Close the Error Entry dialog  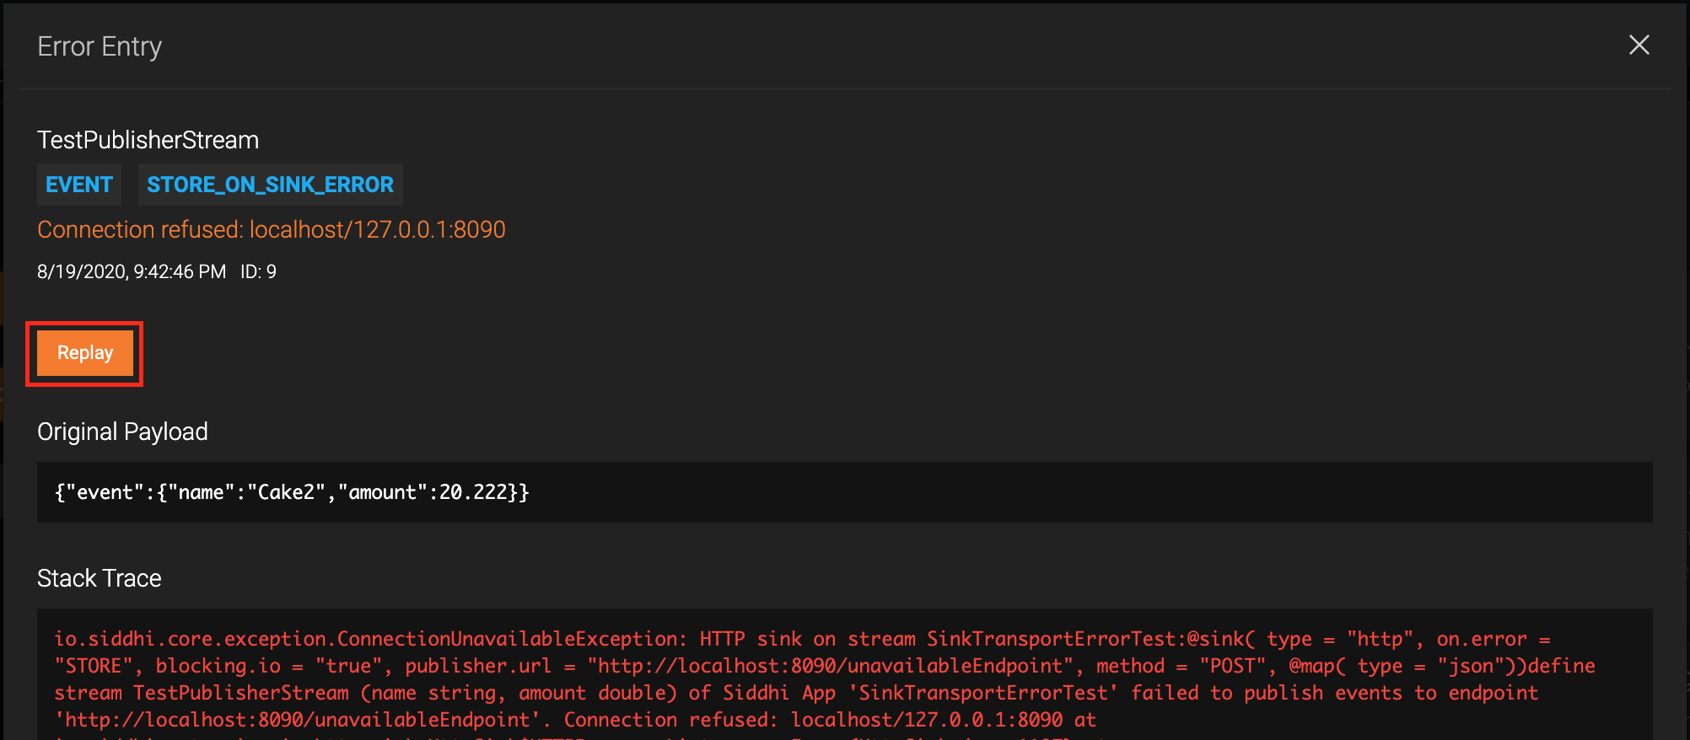pyautogui.click(x=1639, y=46)
